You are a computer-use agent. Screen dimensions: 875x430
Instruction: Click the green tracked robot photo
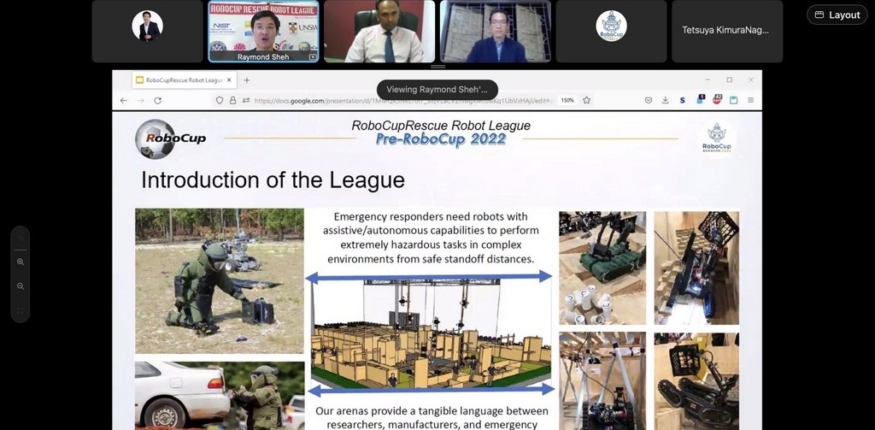(602, 268)
